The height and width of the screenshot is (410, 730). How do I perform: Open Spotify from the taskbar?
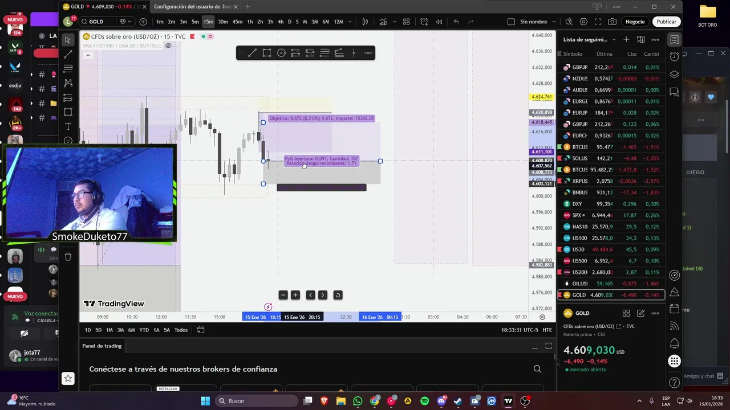pos(425,401)
